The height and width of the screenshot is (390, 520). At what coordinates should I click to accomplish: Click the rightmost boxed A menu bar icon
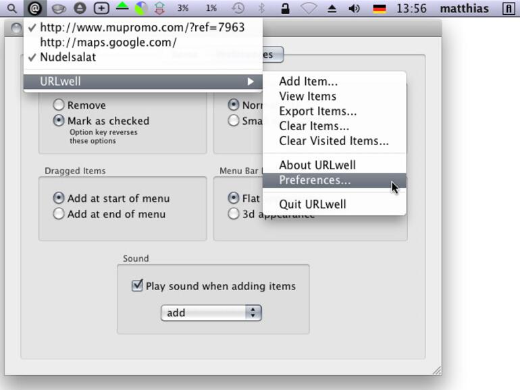[x=509, y=9]
